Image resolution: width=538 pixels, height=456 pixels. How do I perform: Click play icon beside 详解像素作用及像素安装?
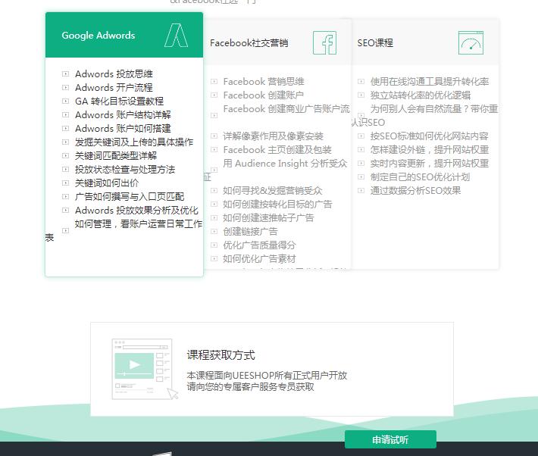point(214,136)
